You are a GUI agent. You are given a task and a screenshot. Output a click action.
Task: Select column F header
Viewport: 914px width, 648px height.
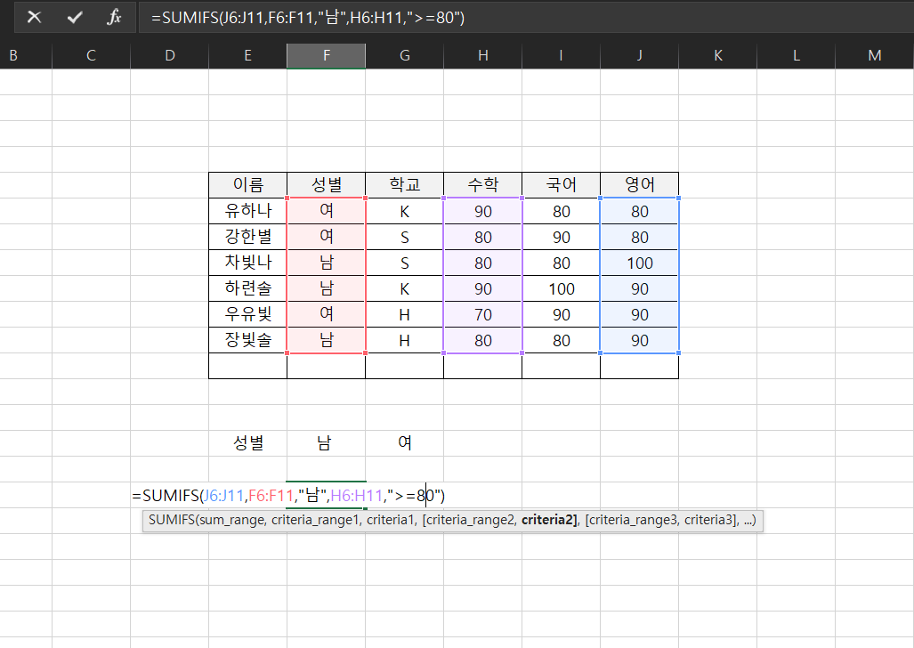[326, 55]
